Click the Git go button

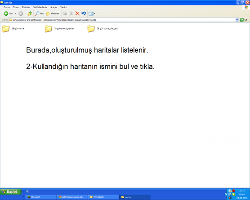[x=244, y=20]
